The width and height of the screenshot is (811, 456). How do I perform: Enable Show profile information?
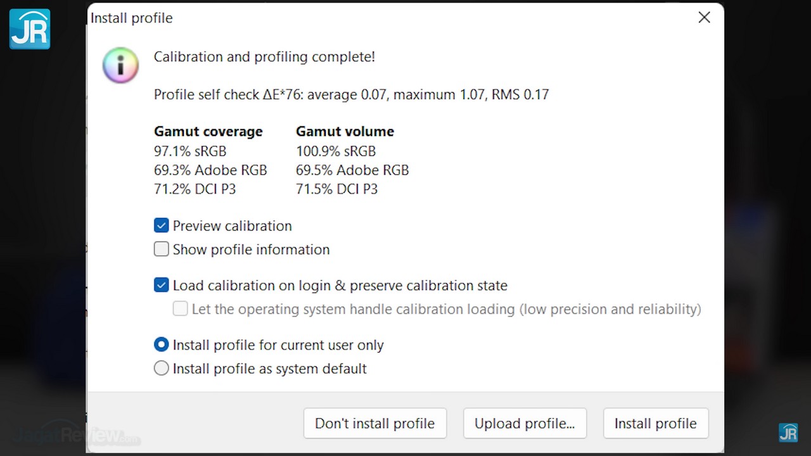[162, 249]
